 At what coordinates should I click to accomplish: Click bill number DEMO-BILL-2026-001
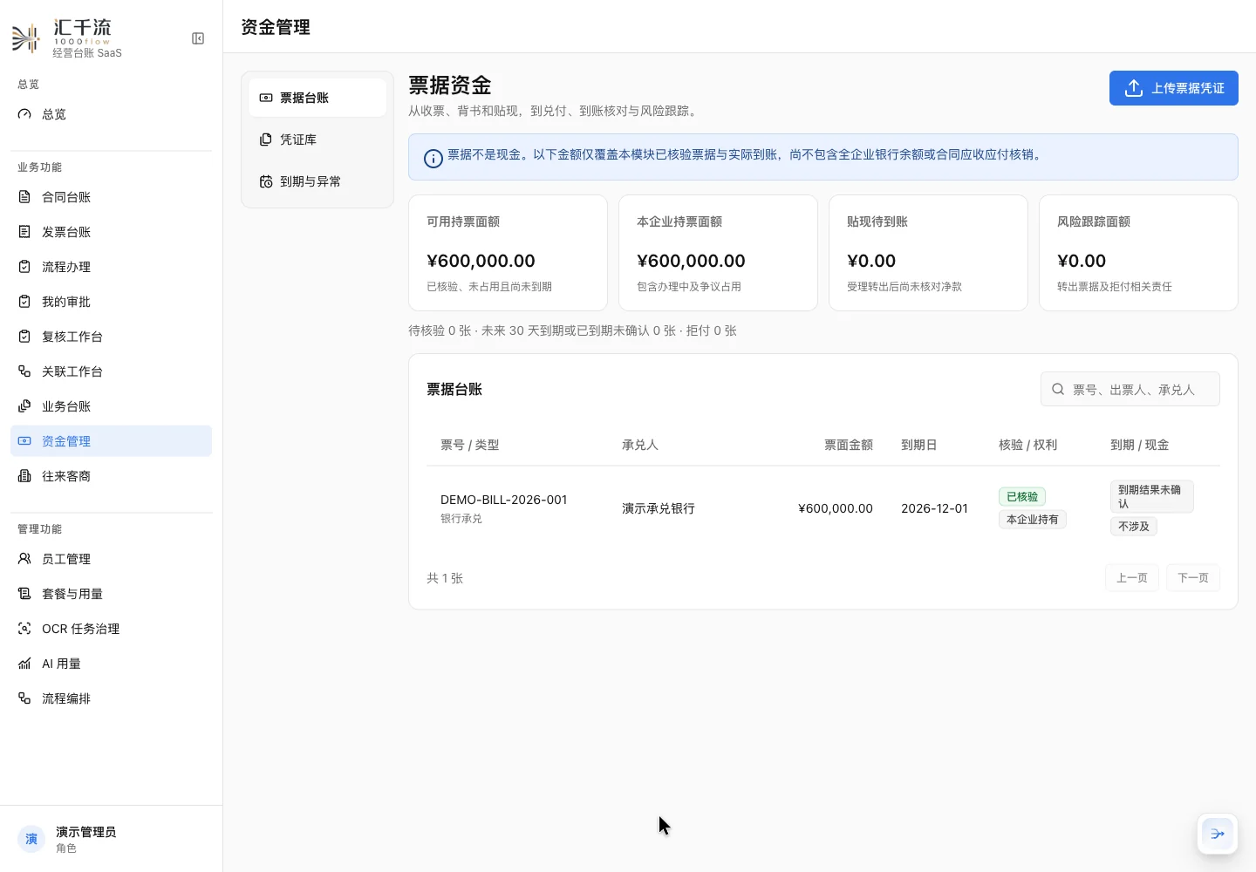(504, 500)
